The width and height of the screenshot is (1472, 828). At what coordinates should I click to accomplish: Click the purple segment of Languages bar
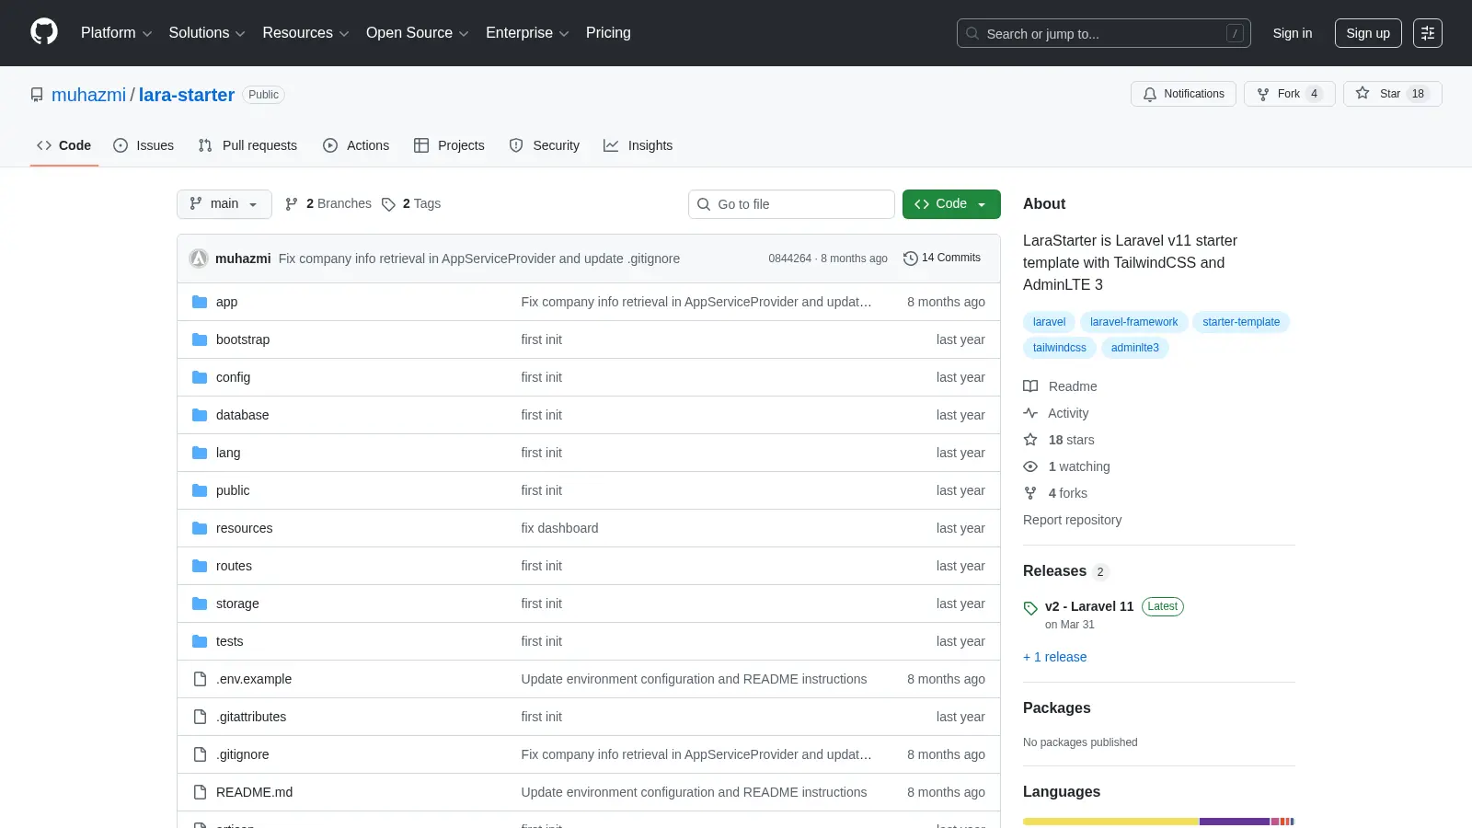pyautogui.click(x=1235, y=822)
